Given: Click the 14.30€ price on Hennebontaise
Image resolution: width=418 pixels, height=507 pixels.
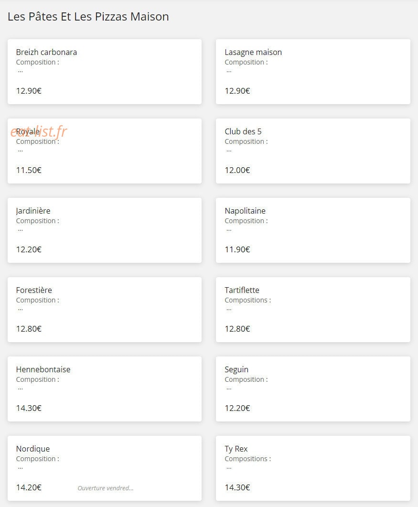Looking at the screenshot, I should coord(29,408).
